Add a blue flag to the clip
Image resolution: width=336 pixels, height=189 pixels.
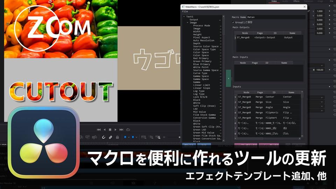125,137
